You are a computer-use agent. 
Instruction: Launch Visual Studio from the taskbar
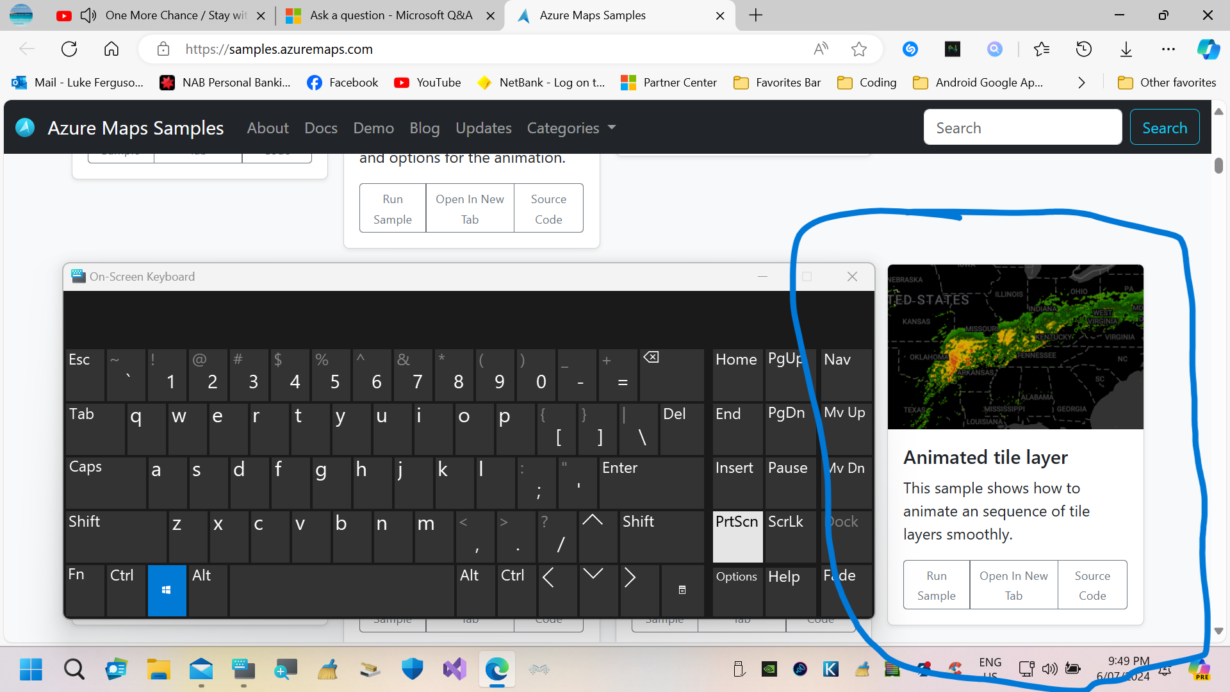pyautogui.click(x=454, y=670)
